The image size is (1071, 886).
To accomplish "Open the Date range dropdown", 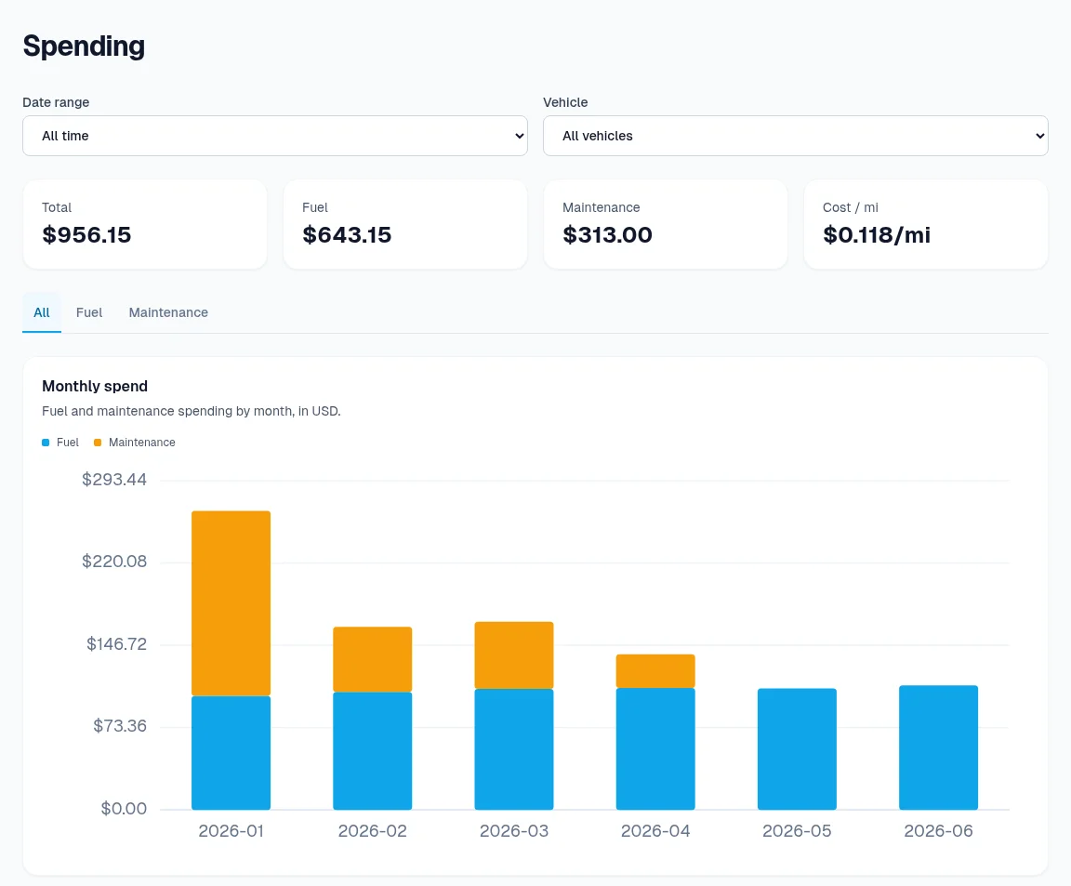I will (x=274, y=136).
